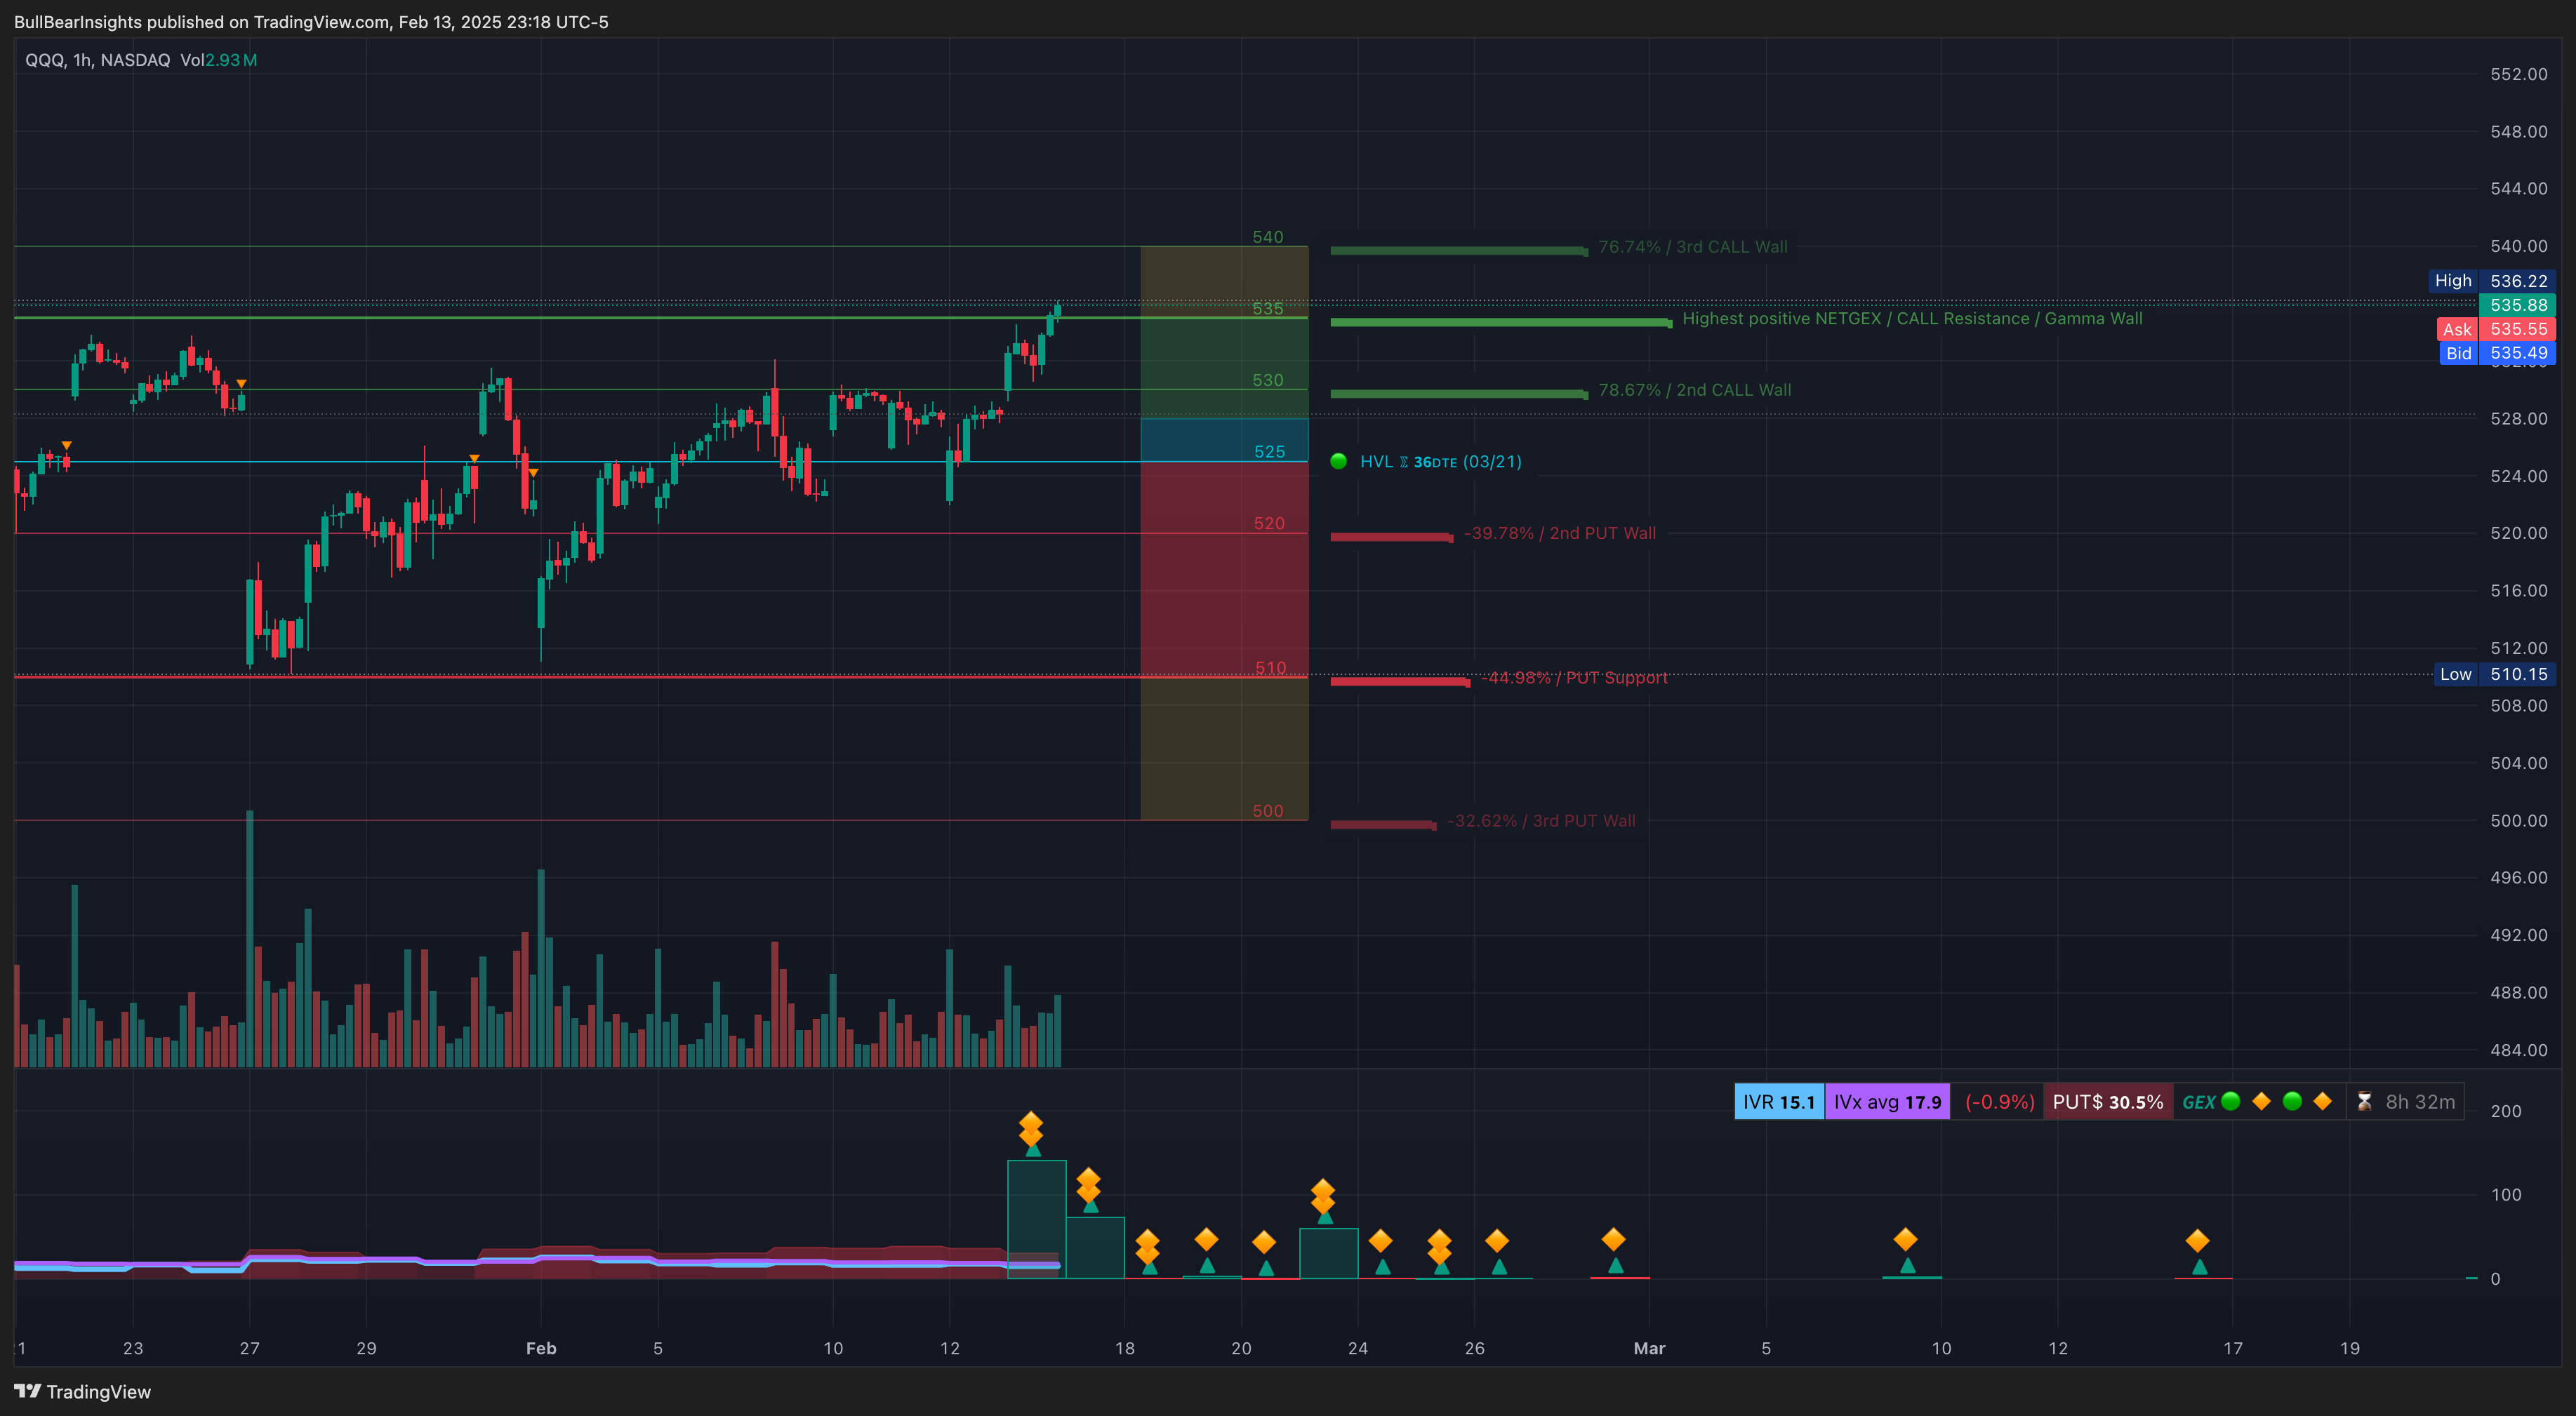Click the green 535.88 last price tag

[2517, 305]
